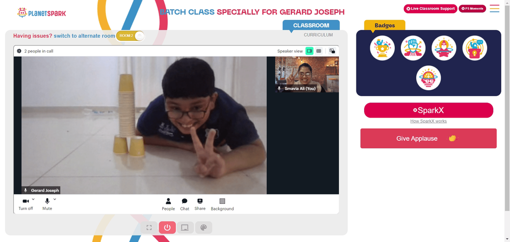Screen dimensions: 510x242
Task: Open How SparkX works link
Action: click(x=428, y=121)
